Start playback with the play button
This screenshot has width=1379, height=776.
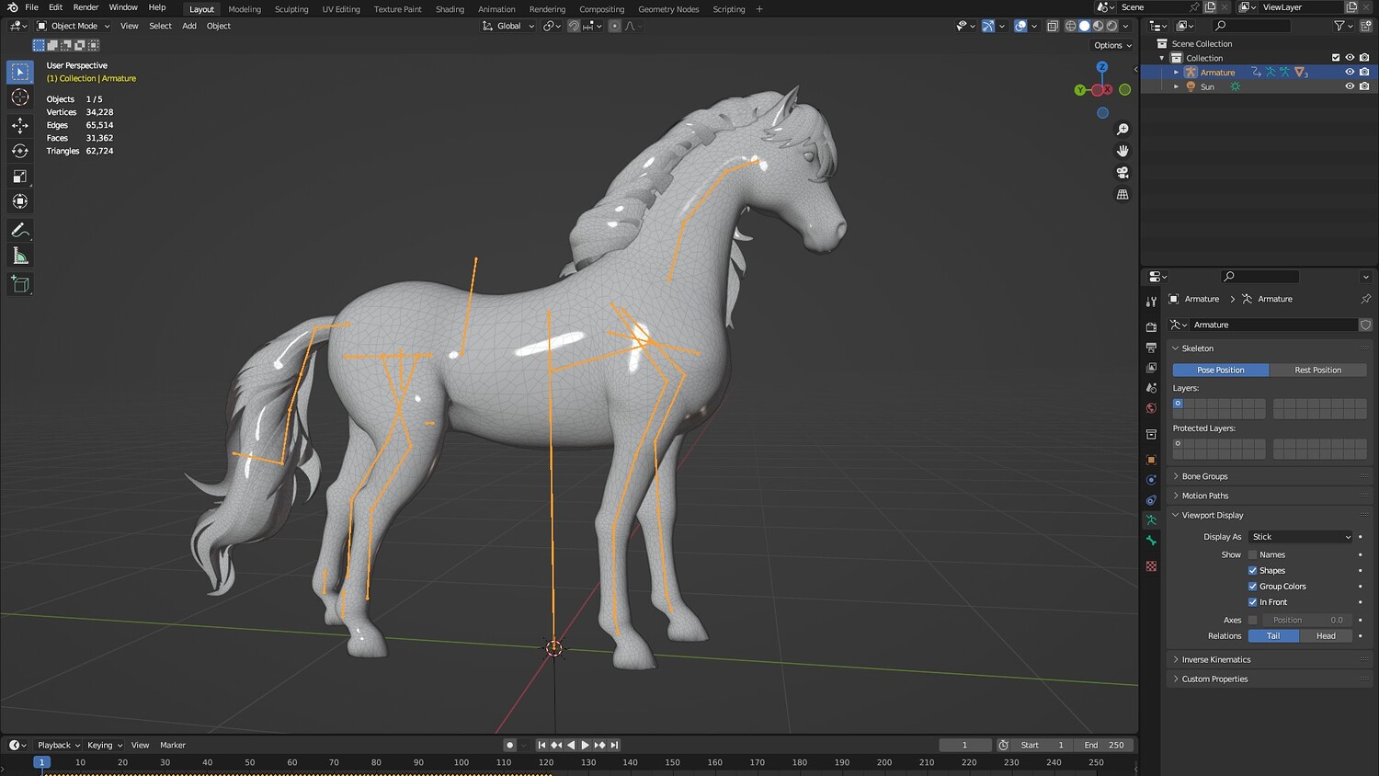coord(585,745)
